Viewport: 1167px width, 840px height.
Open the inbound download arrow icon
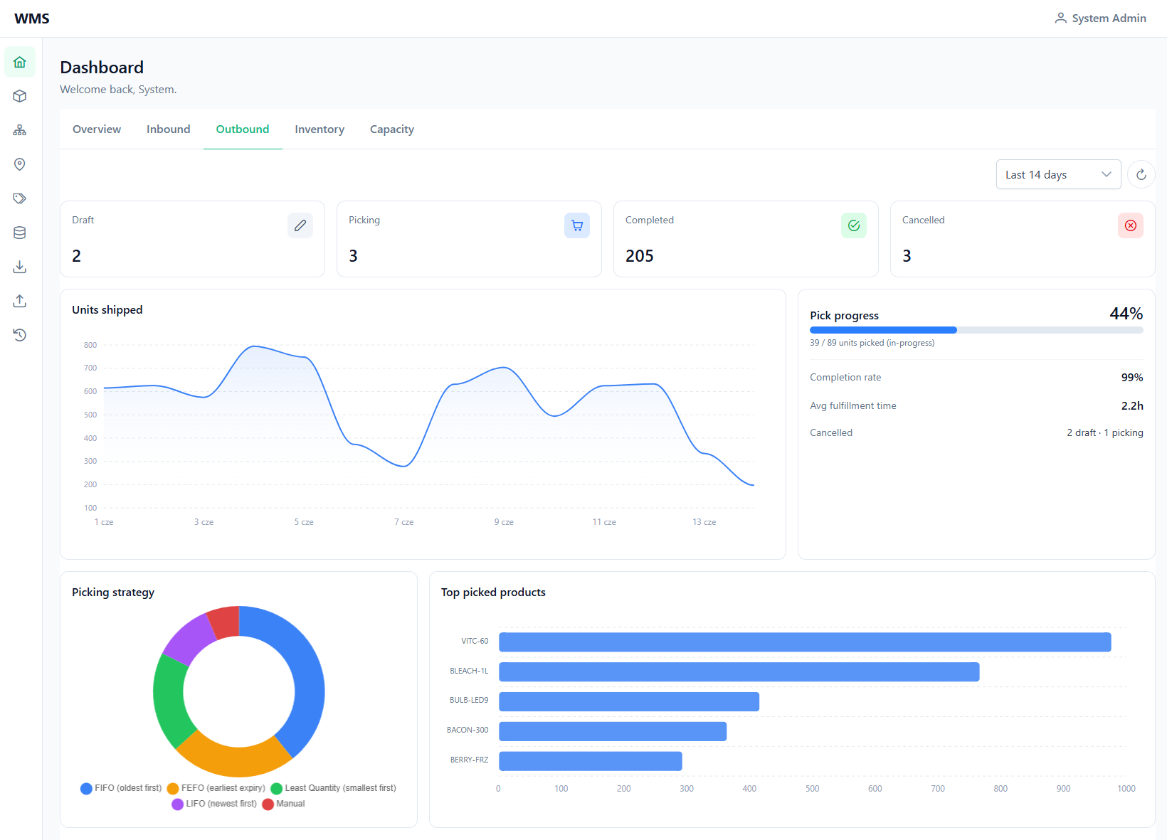coord(20,267)
